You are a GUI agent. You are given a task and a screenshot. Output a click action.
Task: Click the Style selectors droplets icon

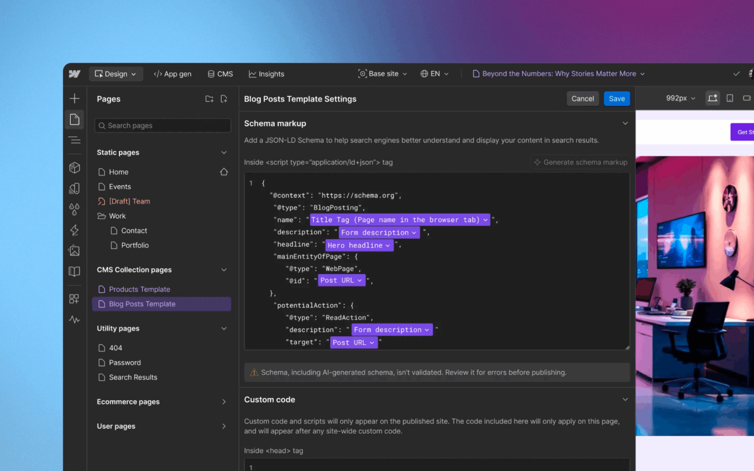(74, 209)
